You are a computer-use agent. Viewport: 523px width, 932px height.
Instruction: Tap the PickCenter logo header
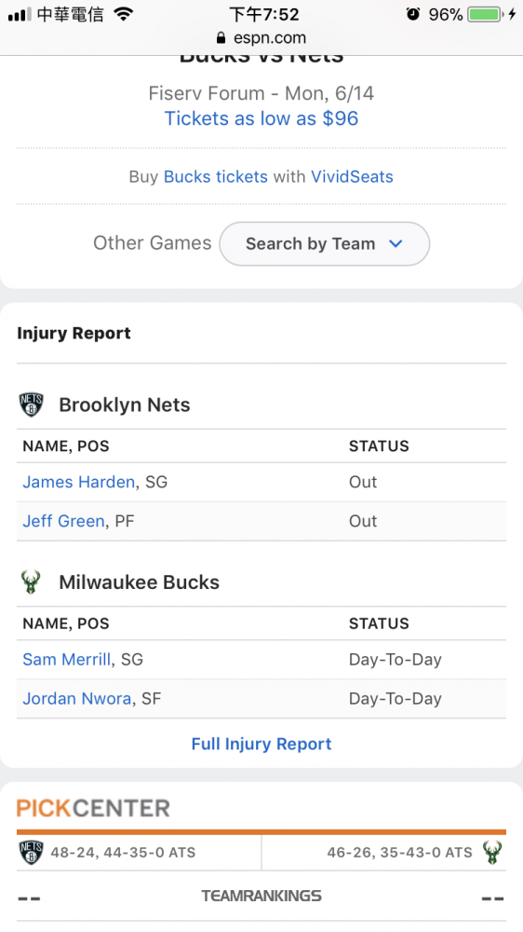93,808
